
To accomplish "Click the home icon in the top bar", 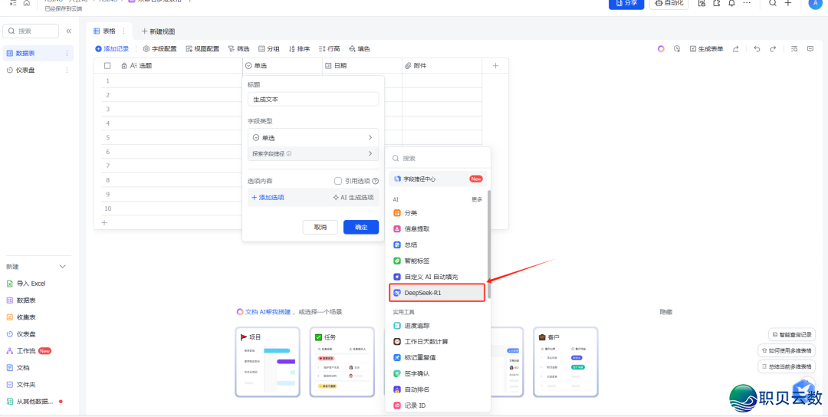I will coord(26,2).
